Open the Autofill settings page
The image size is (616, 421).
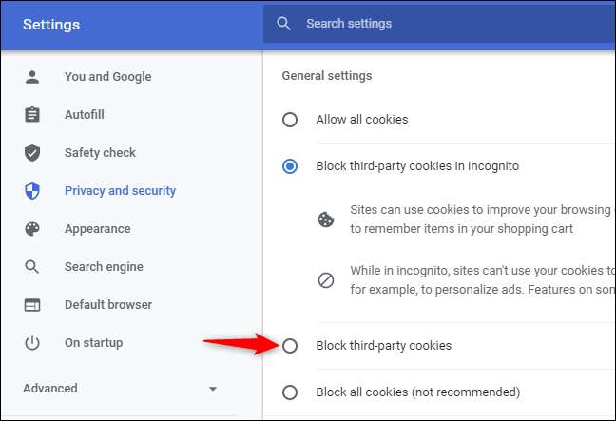point(85,115)
